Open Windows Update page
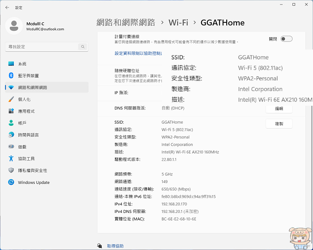313x250 pixels. click(x=34, y=182)
